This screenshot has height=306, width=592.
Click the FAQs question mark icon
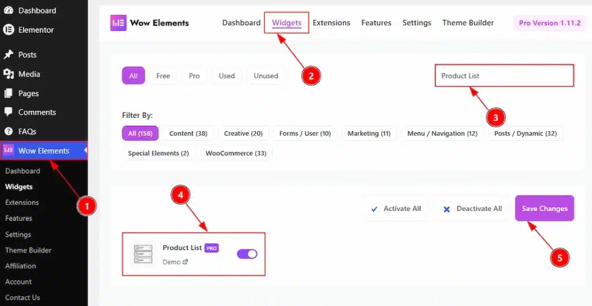coord(8,132)
